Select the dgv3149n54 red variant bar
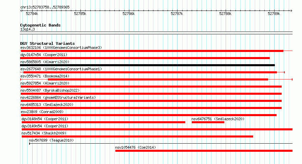Viewport: 302px width, 164px height. 157,129
